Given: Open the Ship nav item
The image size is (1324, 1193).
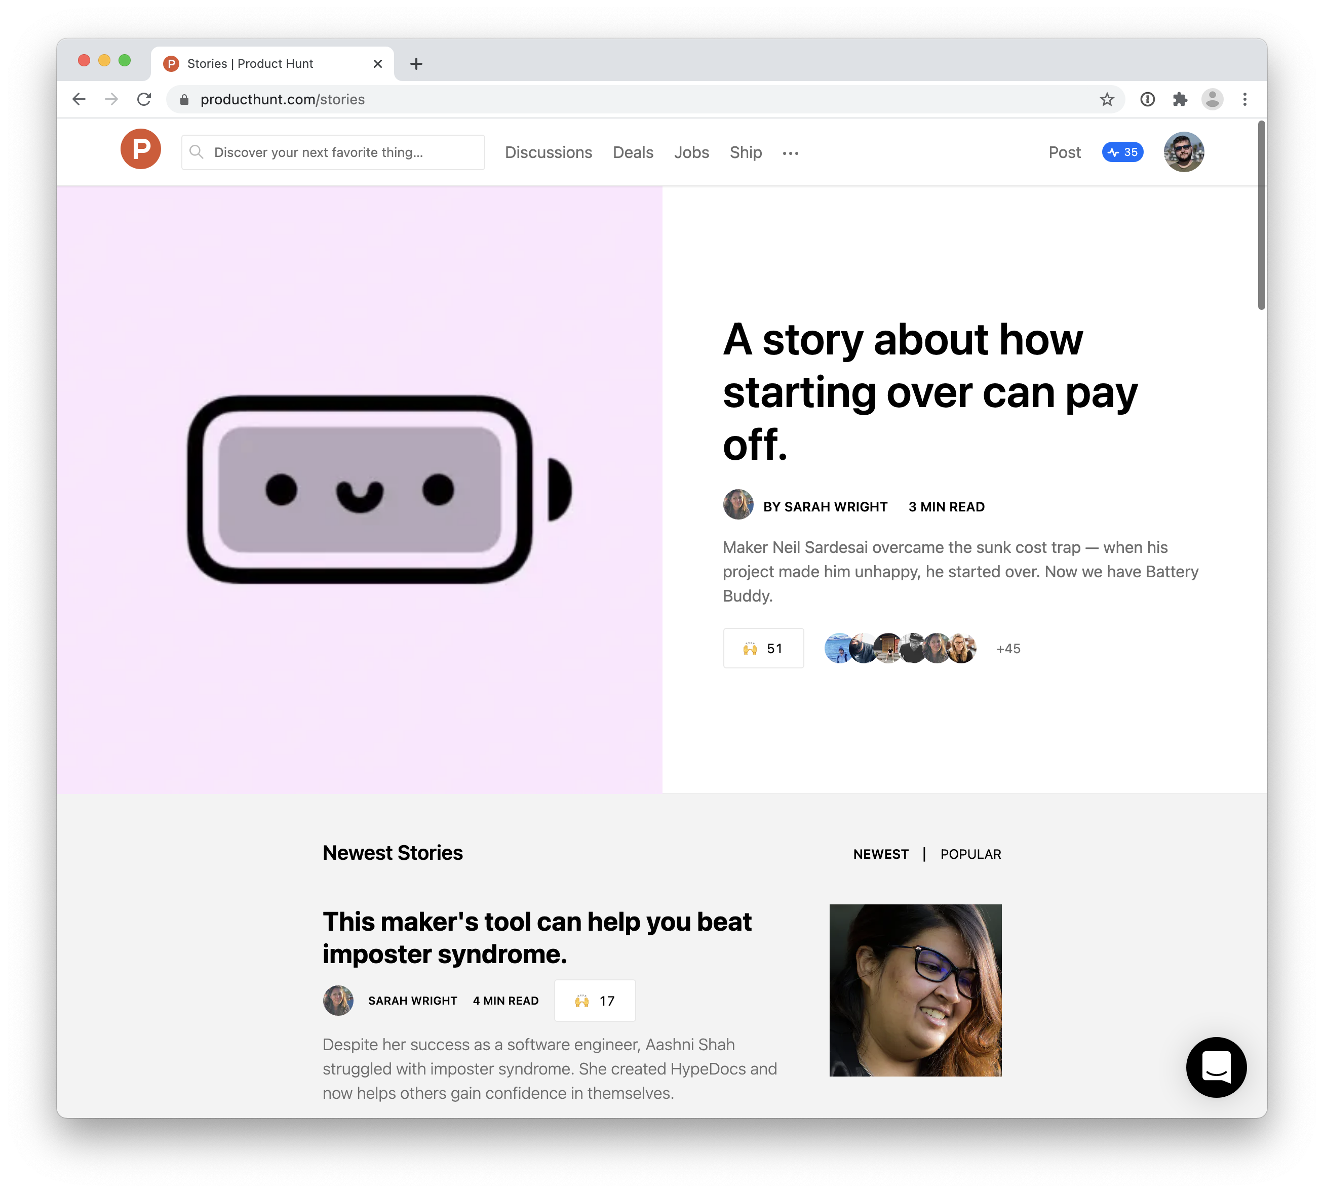Looking at the screenshot, I should (x=746, y=152).
